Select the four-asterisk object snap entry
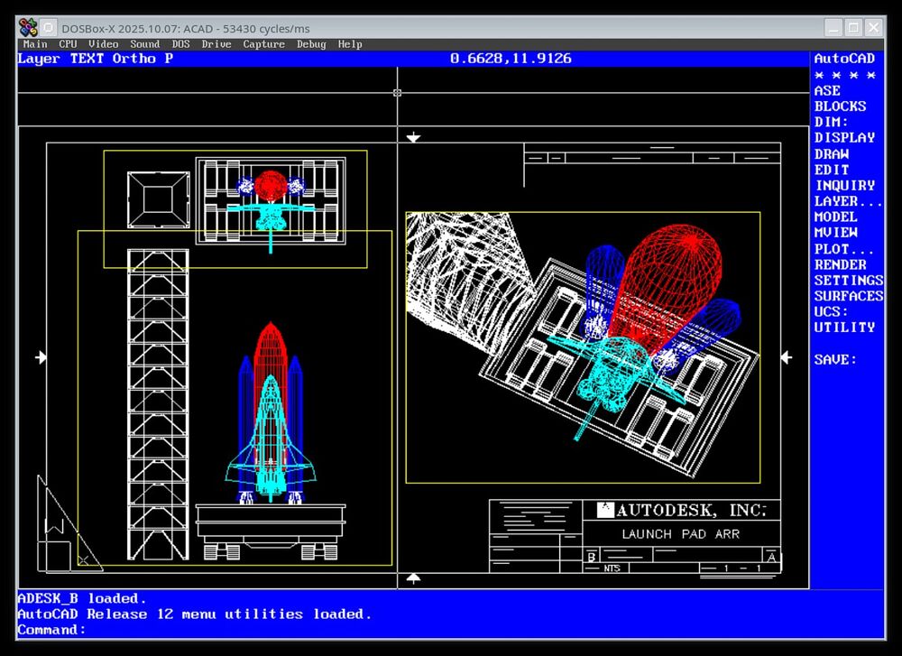Viewport: 902px width, 656px height. 844,75
